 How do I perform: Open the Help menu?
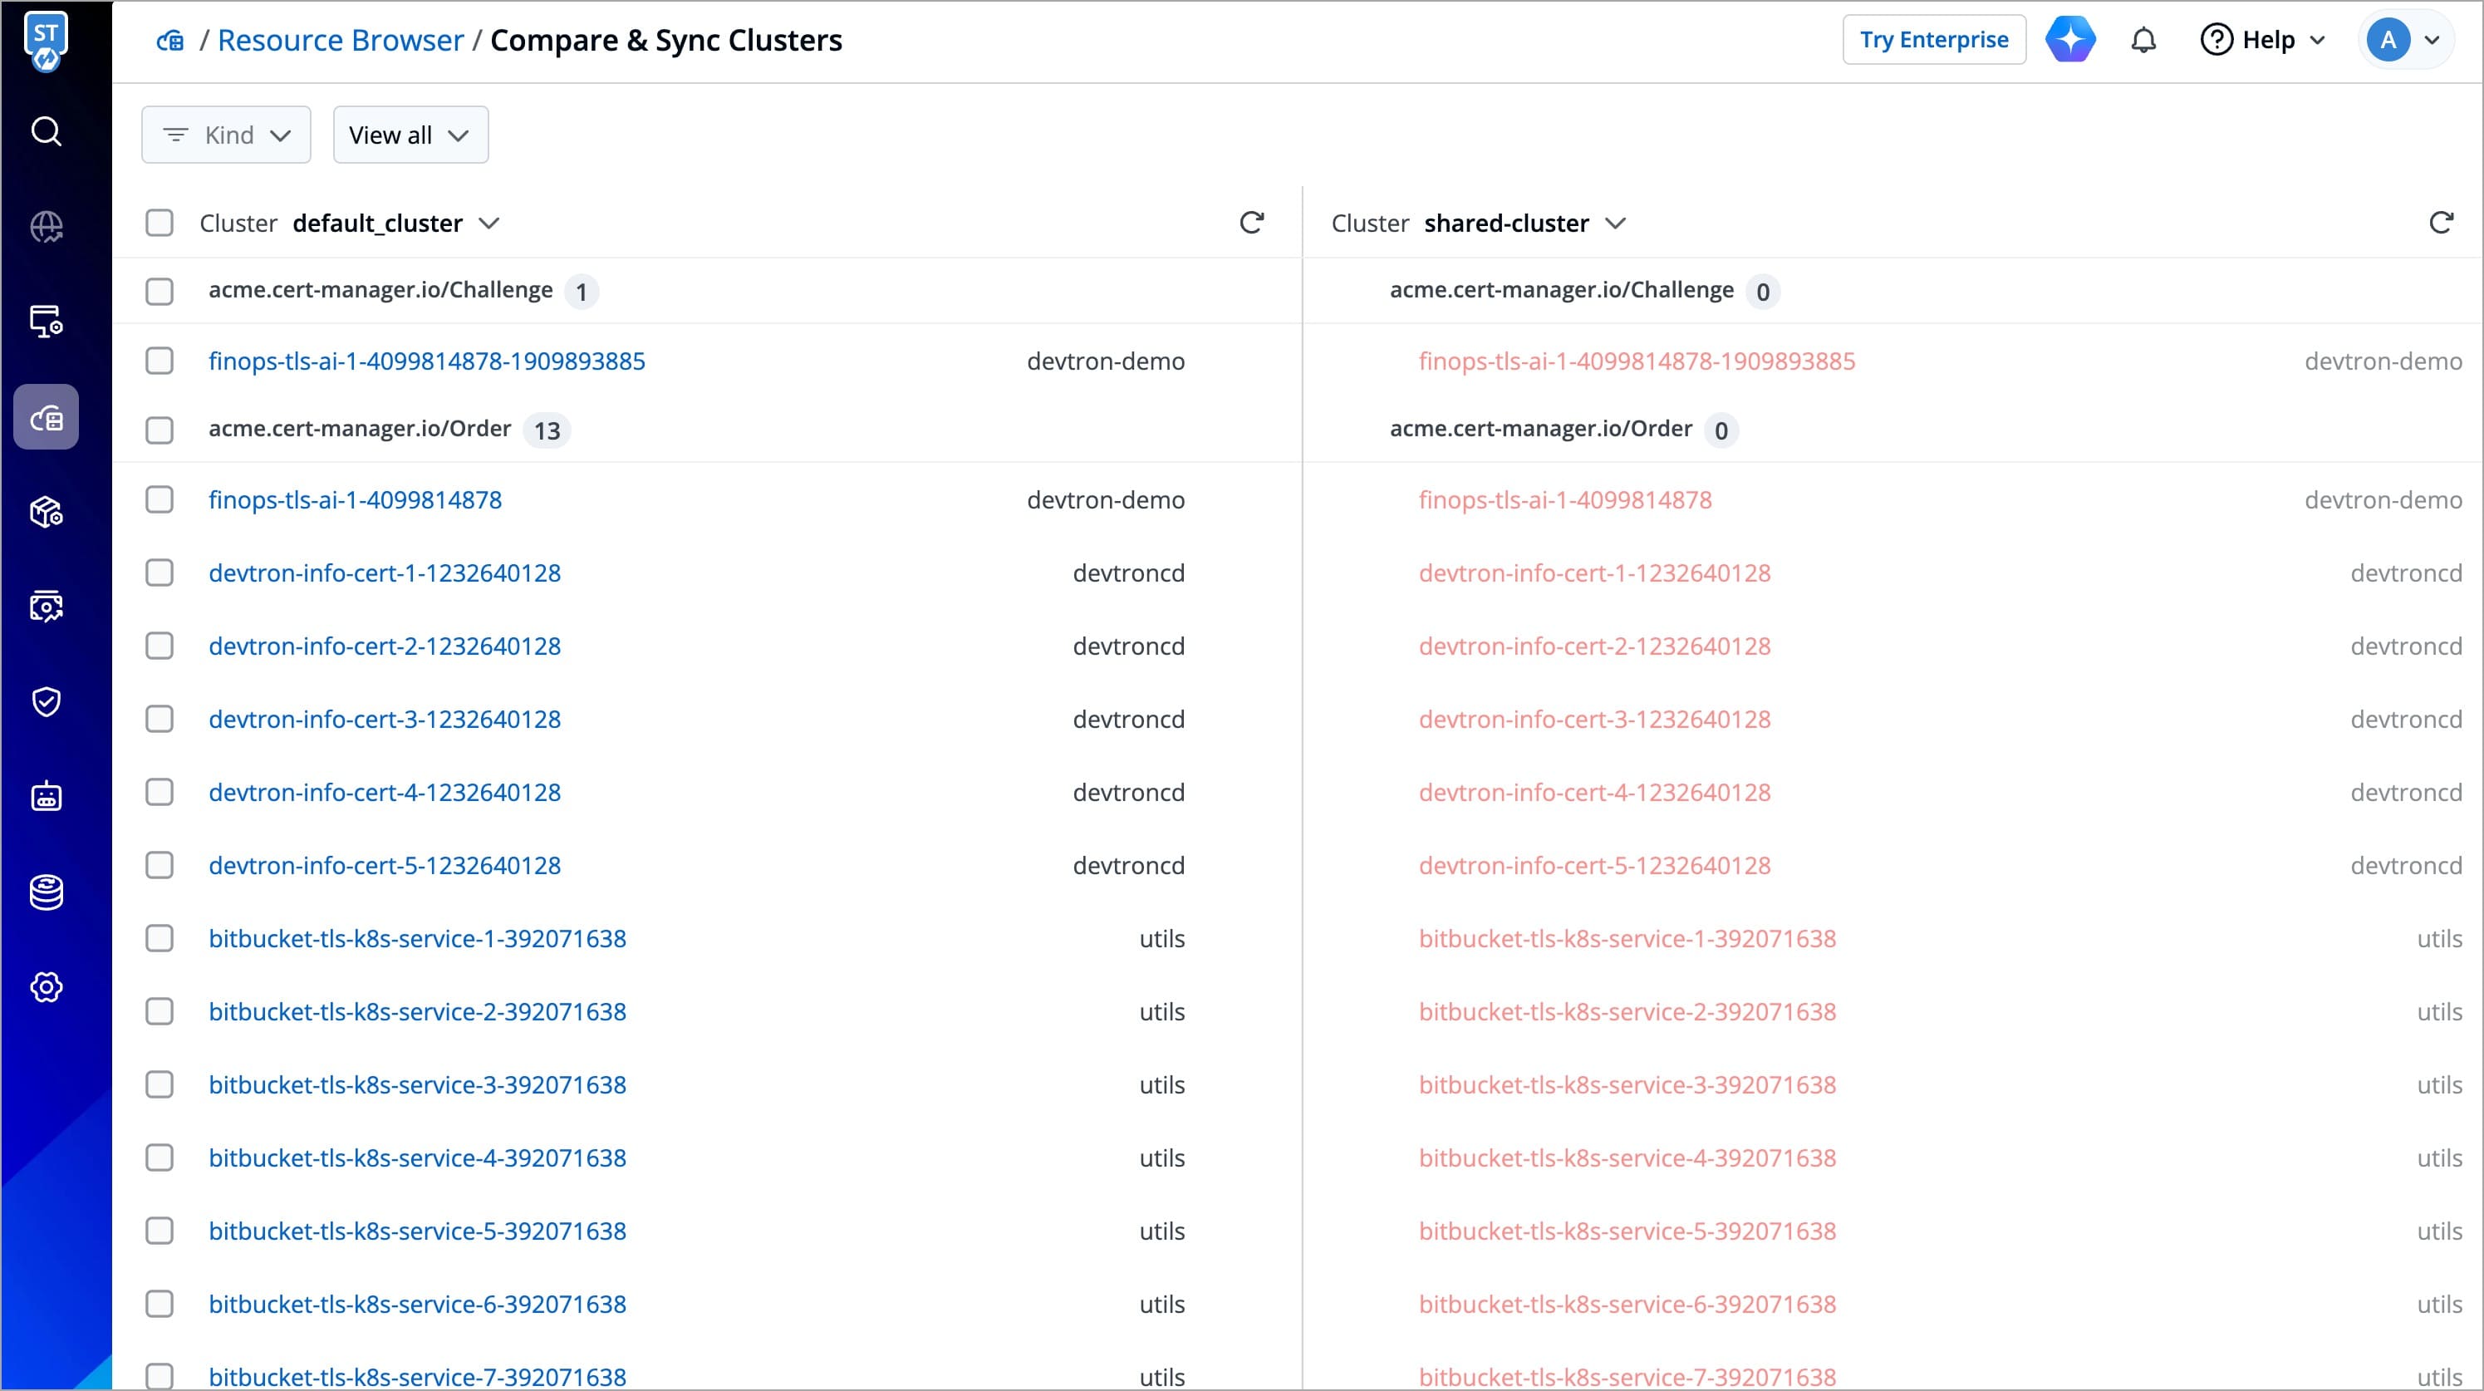tap(2263, 41)
